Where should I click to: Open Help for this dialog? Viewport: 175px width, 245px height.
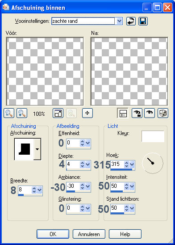[x=125, y=234]
